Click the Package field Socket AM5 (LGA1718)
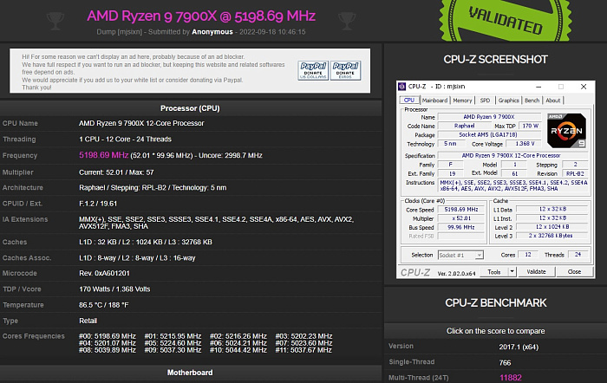This screenshot has height=383, width=607. tap(489, 134)
